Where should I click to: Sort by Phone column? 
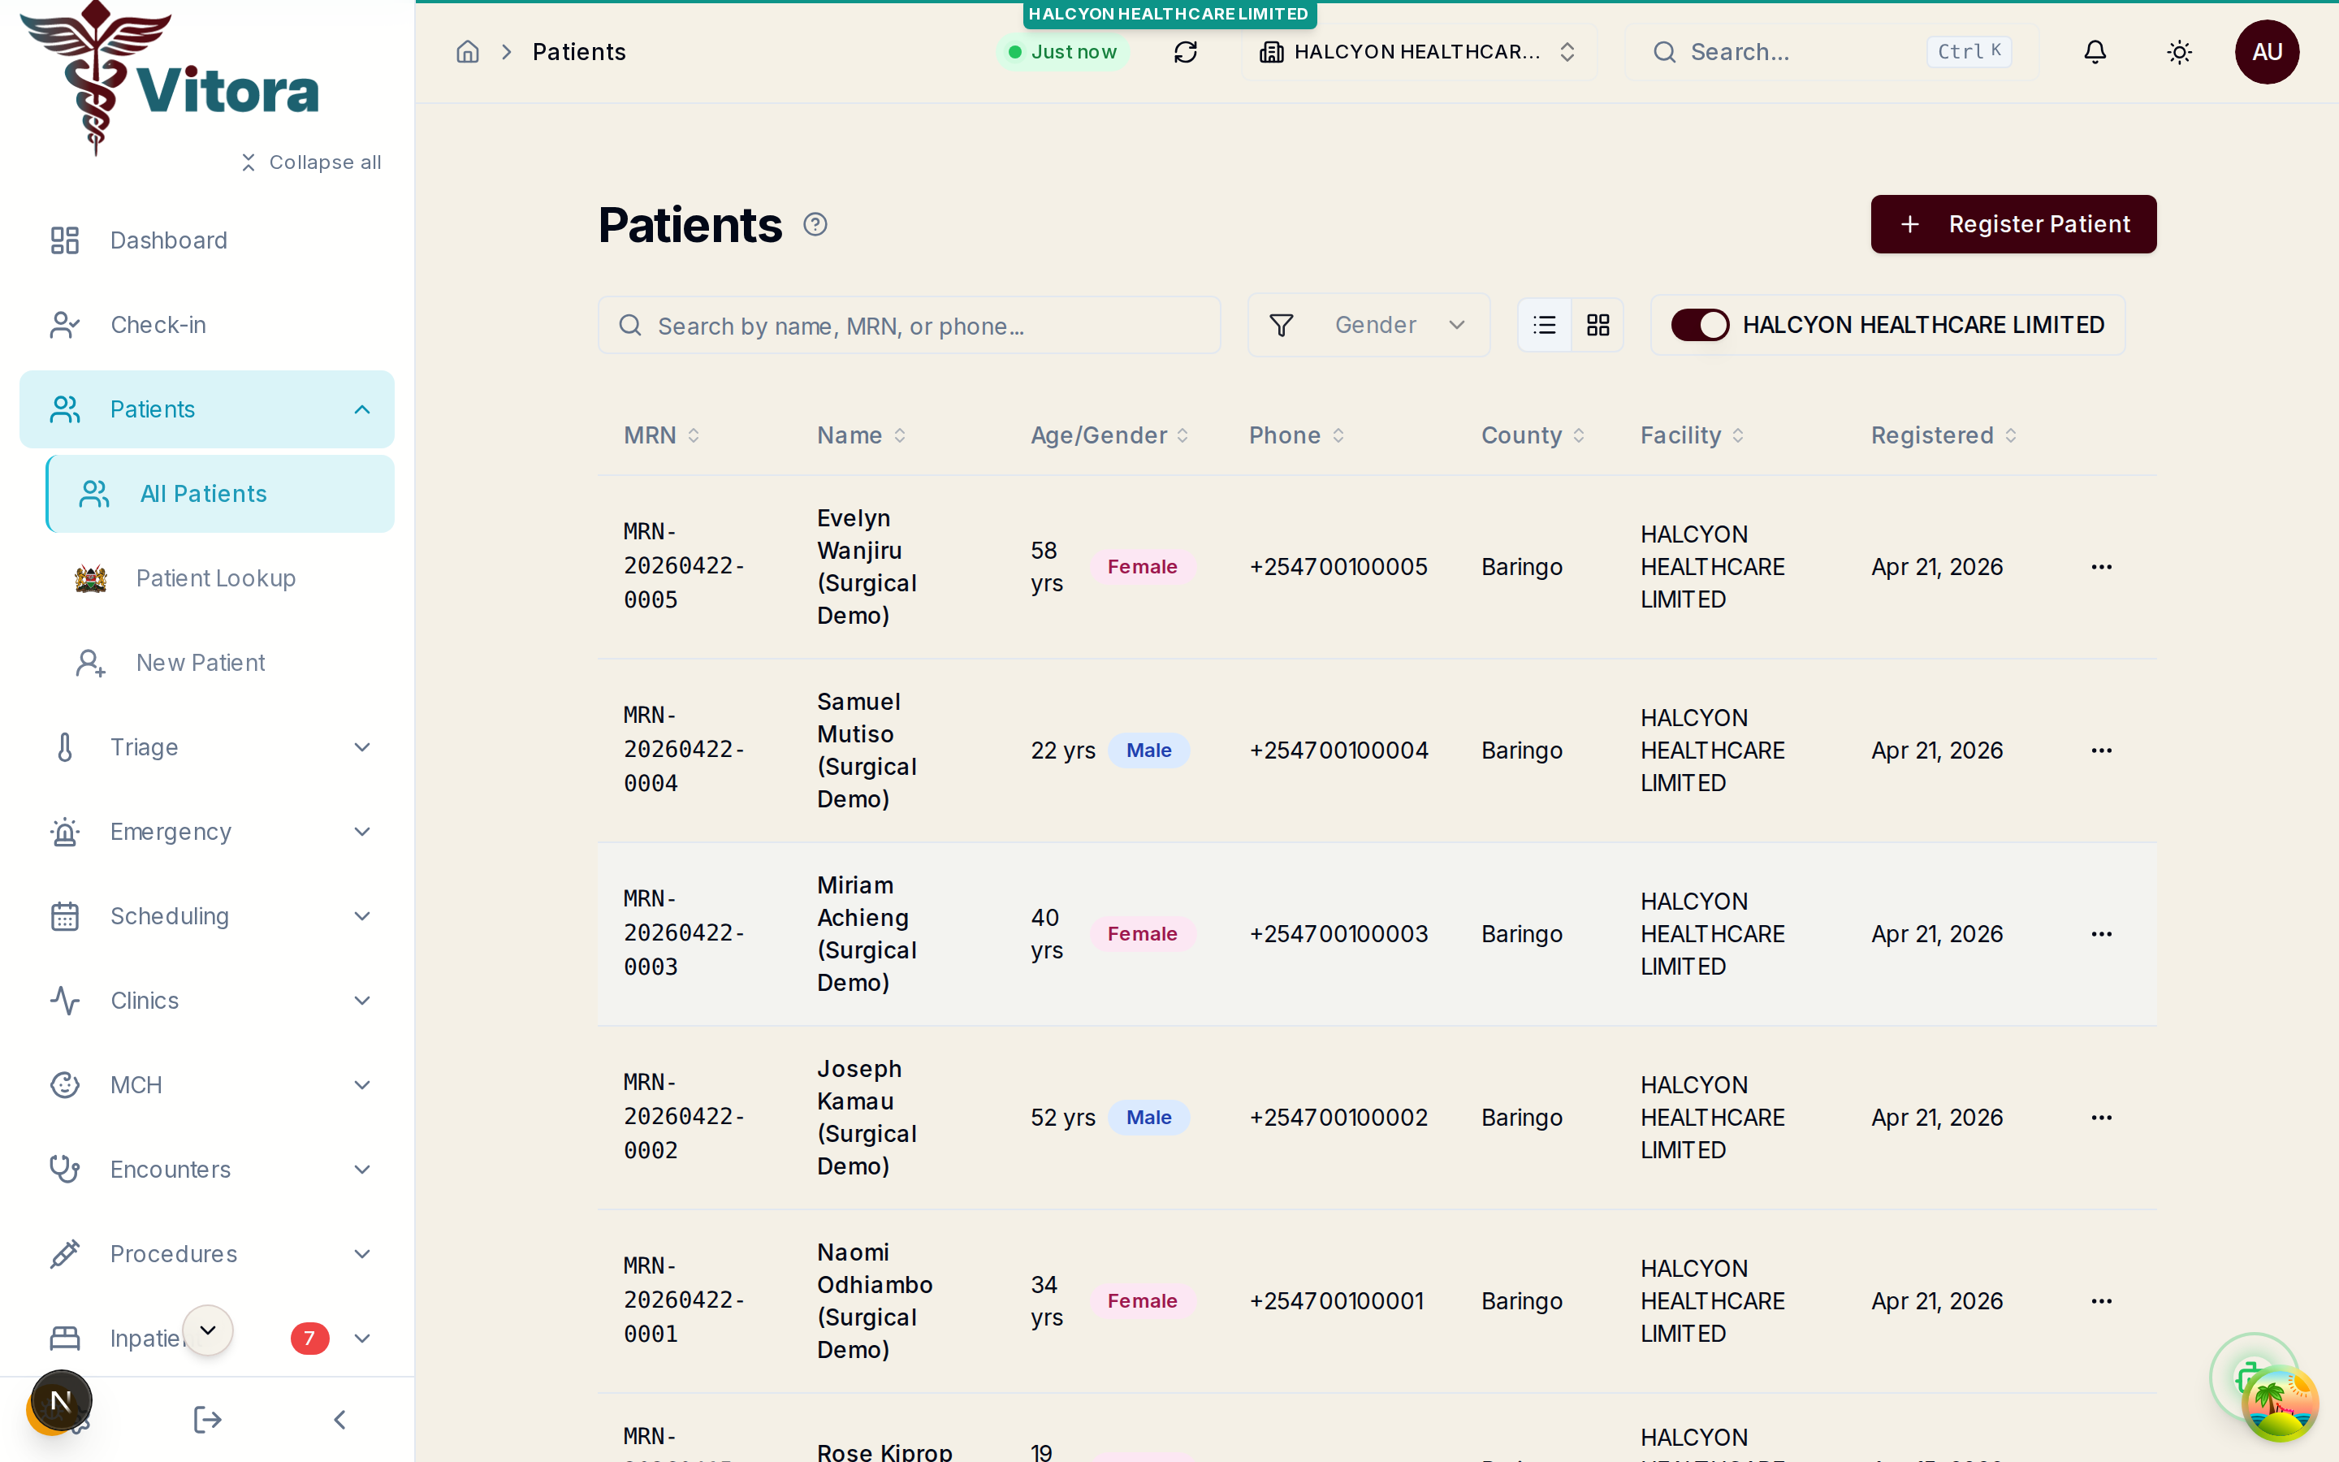(x=1297, y=435)
